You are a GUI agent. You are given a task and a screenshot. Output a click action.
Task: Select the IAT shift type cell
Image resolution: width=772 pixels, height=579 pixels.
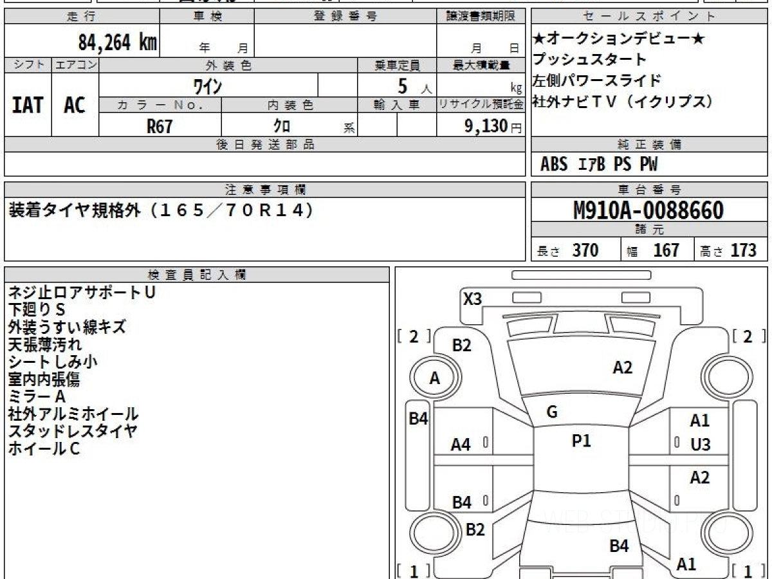[28, 104]
